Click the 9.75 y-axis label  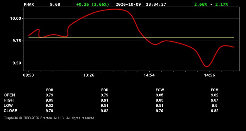pyautogui.click(x=17, y=41)
